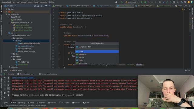This screenshot has width=194, height=109.
Task: Open the user account dropdown in toolbar
Action: (x=117, y=2)
